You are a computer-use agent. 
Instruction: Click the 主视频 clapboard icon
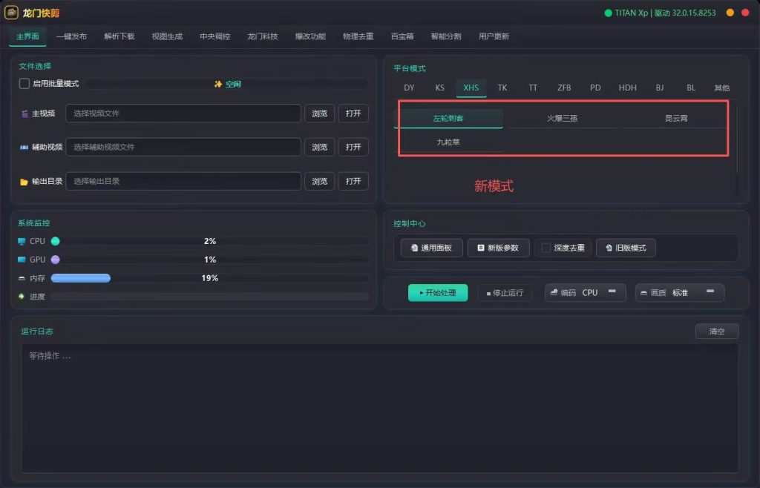pos(24,113)
